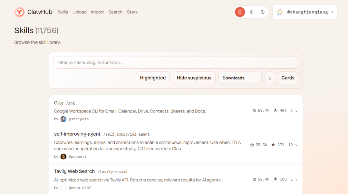Open the @arun-8687 author avatar
Image resolution: width=348 pixels, height=194 pixels.
point(63,188)
